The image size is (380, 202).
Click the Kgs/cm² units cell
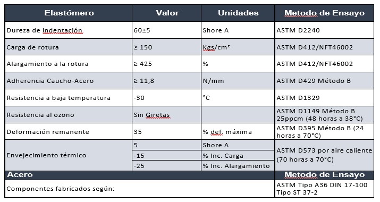click(238, 47)
